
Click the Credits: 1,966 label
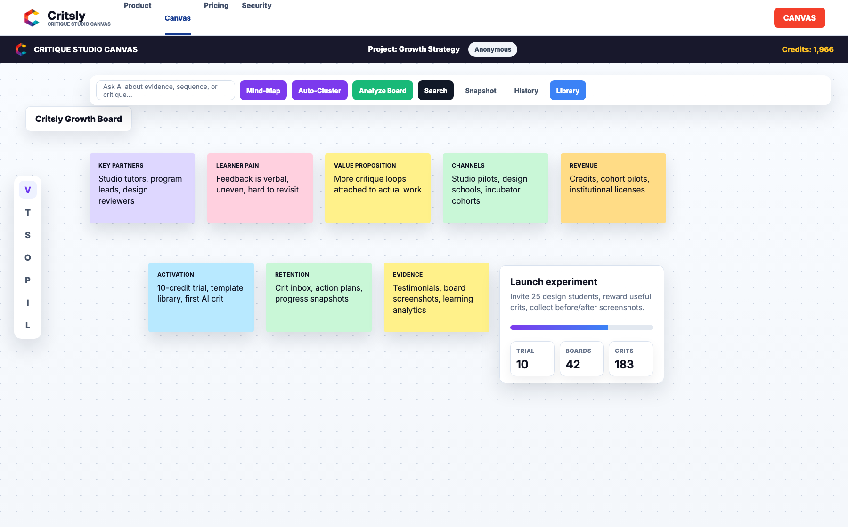pyautogui.click(x=807, y=49)
